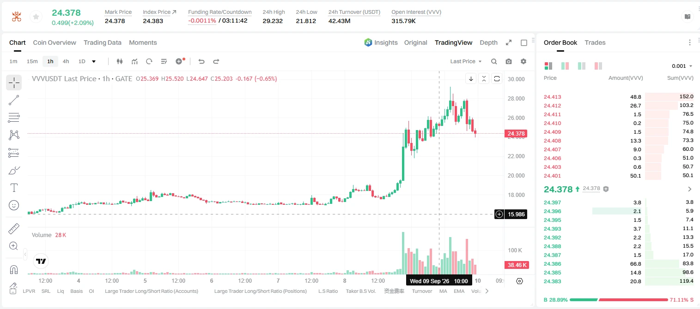Open the price scale settings icon
This screenshot has height=309, width=700.
[x=520, y=281]
